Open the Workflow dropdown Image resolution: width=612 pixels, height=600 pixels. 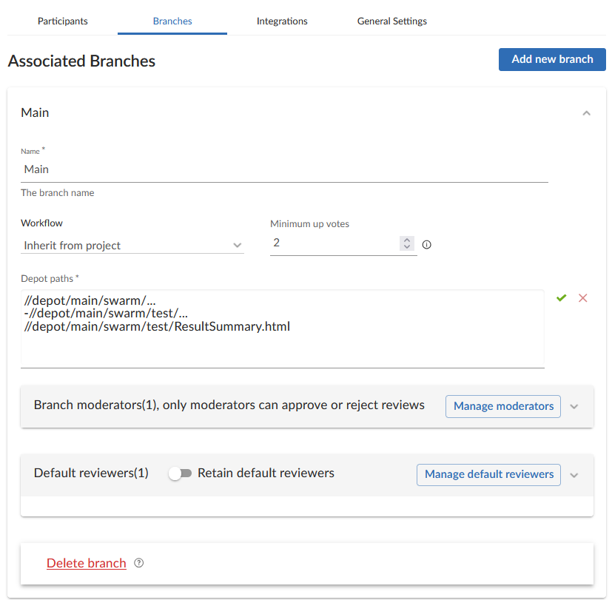click(x=132, y=245)
